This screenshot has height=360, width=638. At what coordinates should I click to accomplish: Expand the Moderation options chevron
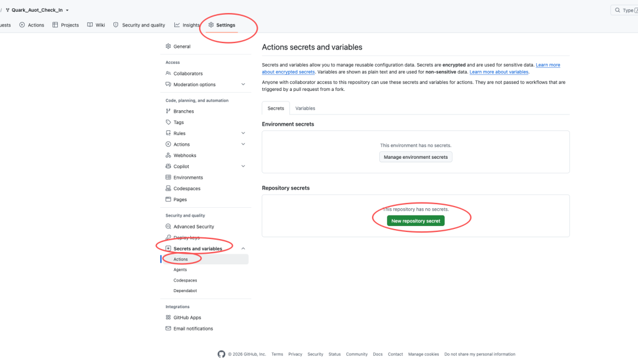[243, 84]
